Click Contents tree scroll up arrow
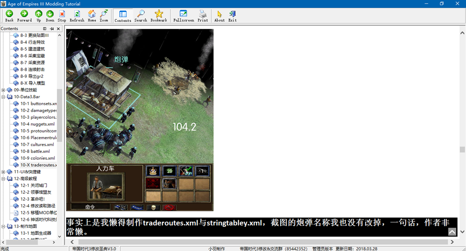Viewport: 466px width, 251px height. 60,35
